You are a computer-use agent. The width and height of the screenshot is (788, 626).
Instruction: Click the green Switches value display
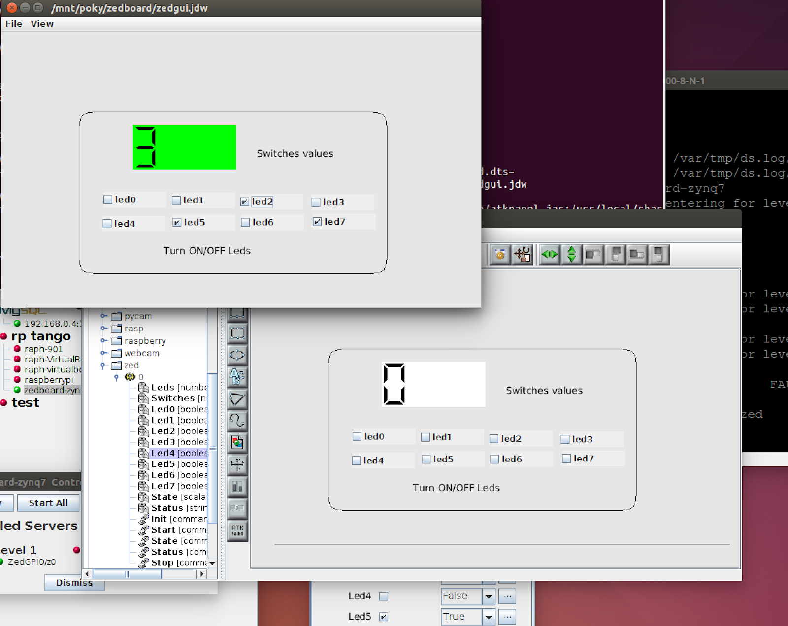184,147
